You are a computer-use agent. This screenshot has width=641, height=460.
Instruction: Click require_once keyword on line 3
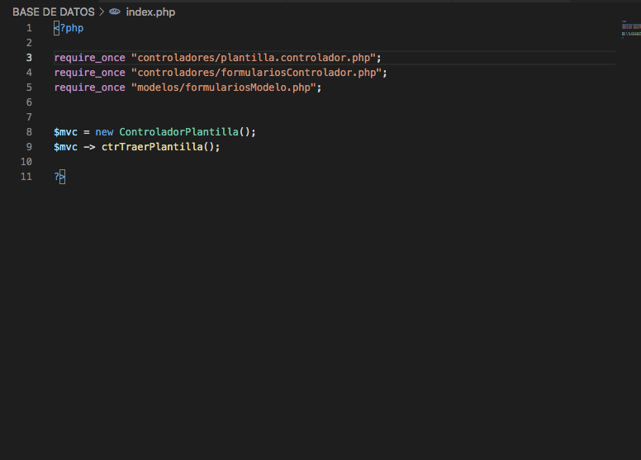[x=89, y=58]
